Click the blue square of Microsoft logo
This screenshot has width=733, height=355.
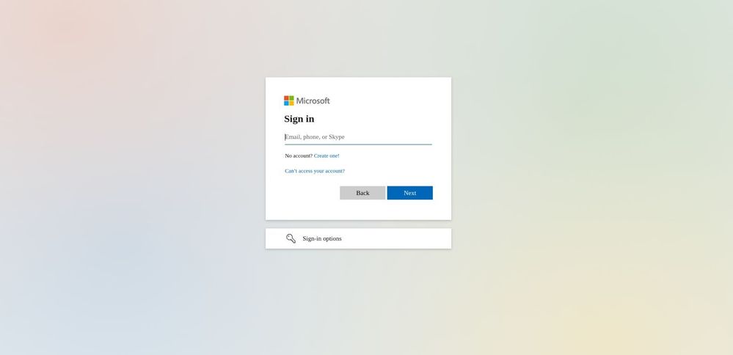click(286, 103)
